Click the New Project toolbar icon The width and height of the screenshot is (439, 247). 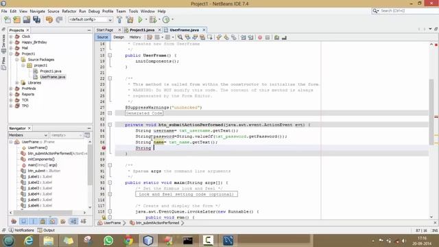[x=16, y=20]
